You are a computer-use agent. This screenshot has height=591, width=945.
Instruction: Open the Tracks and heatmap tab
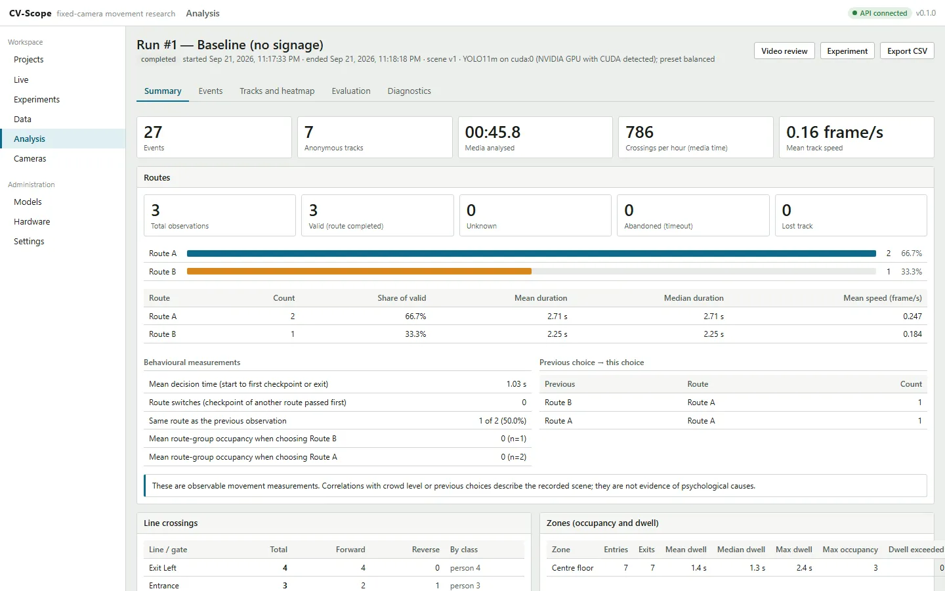pos(277,91)
